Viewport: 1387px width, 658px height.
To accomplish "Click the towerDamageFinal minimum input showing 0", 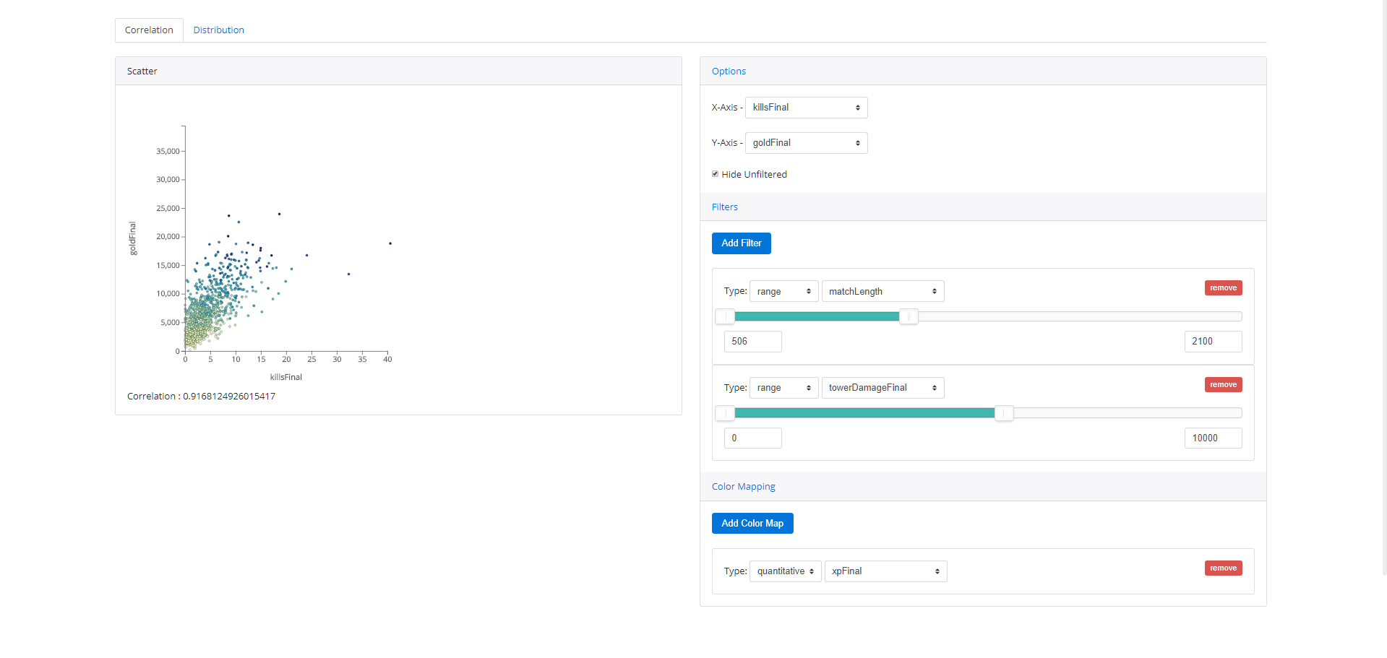I will pyautogui.click(x=752, y=438).
